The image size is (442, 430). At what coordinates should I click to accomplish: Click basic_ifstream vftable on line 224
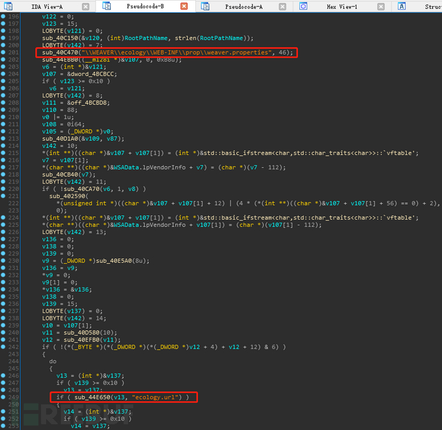[309, 217]
